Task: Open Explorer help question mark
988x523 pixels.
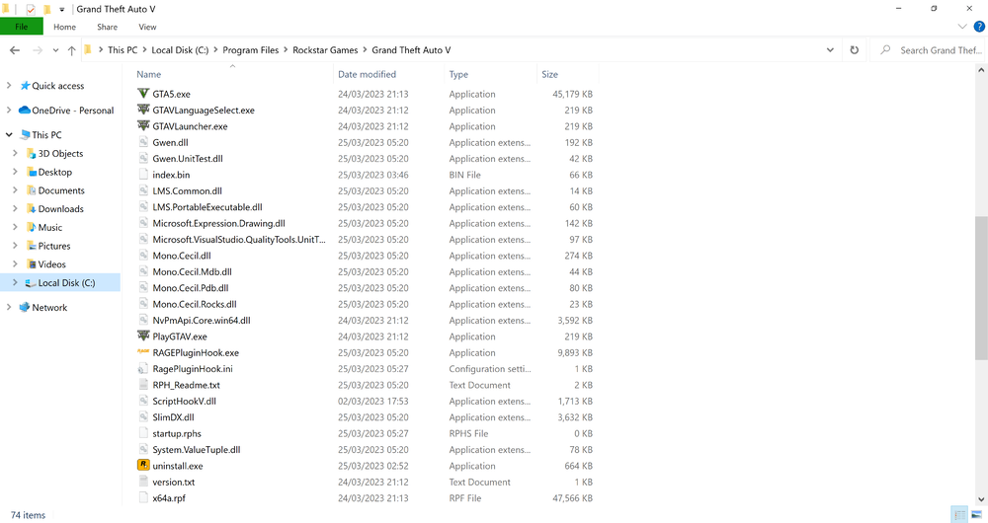Action: click(x=979, y=27)
